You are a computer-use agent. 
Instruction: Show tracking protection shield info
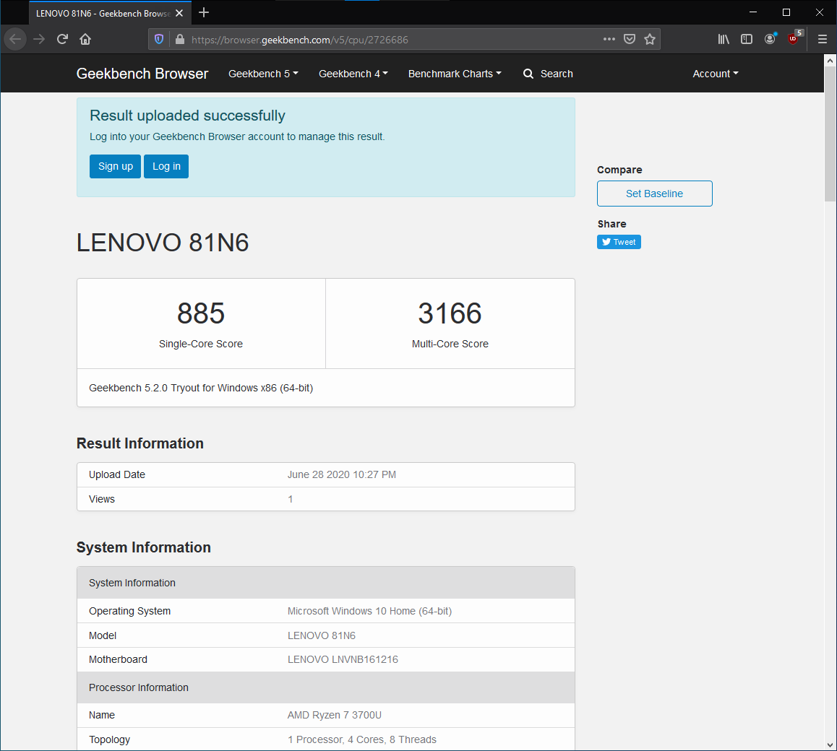[x=160, y=39]
